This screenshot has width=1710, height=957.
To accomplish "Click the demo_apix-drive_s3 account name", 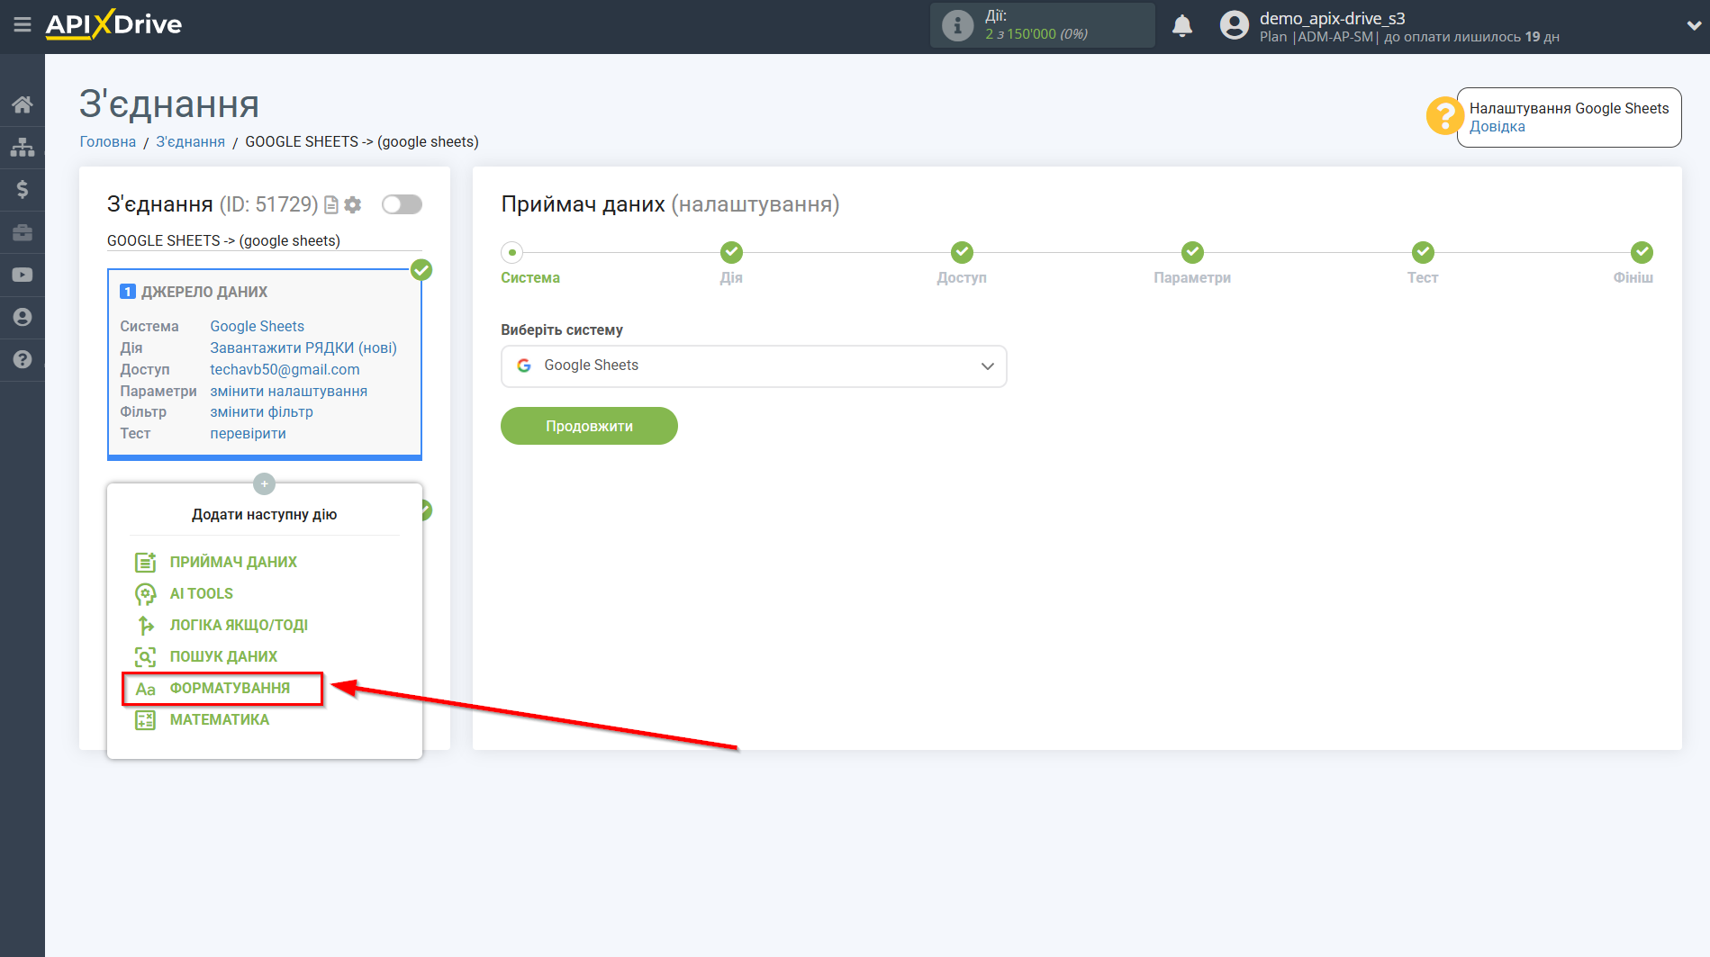I will (1332, 18).
